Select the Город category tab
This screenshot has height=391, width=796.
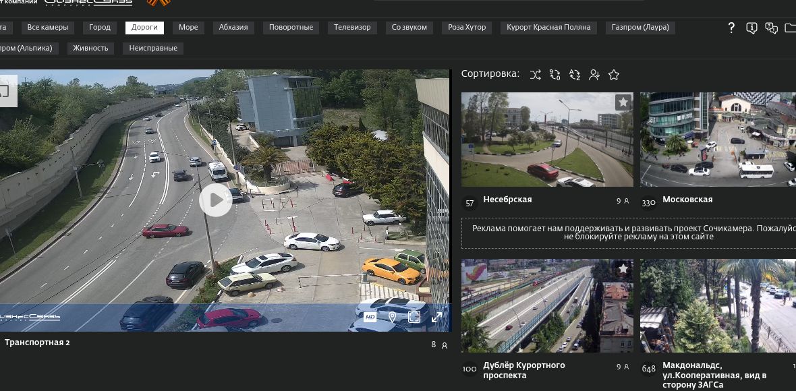100,28
